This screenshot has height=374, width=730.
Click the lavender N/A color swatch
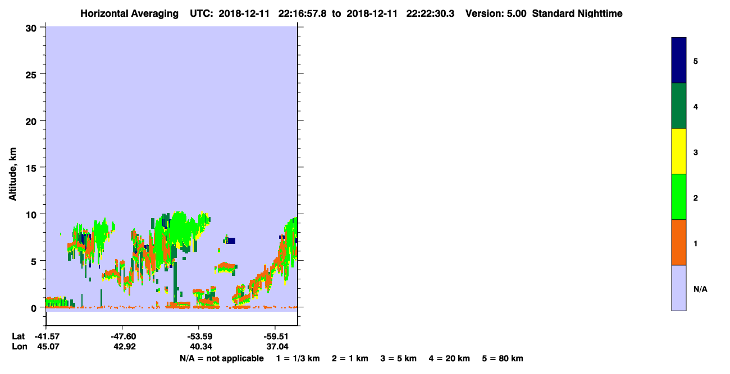tap(679, 288)
